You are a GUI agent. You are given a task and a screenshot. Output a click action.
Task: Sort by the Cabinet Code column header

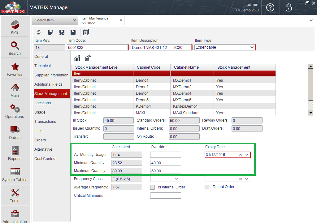click(x=152, y=67)
